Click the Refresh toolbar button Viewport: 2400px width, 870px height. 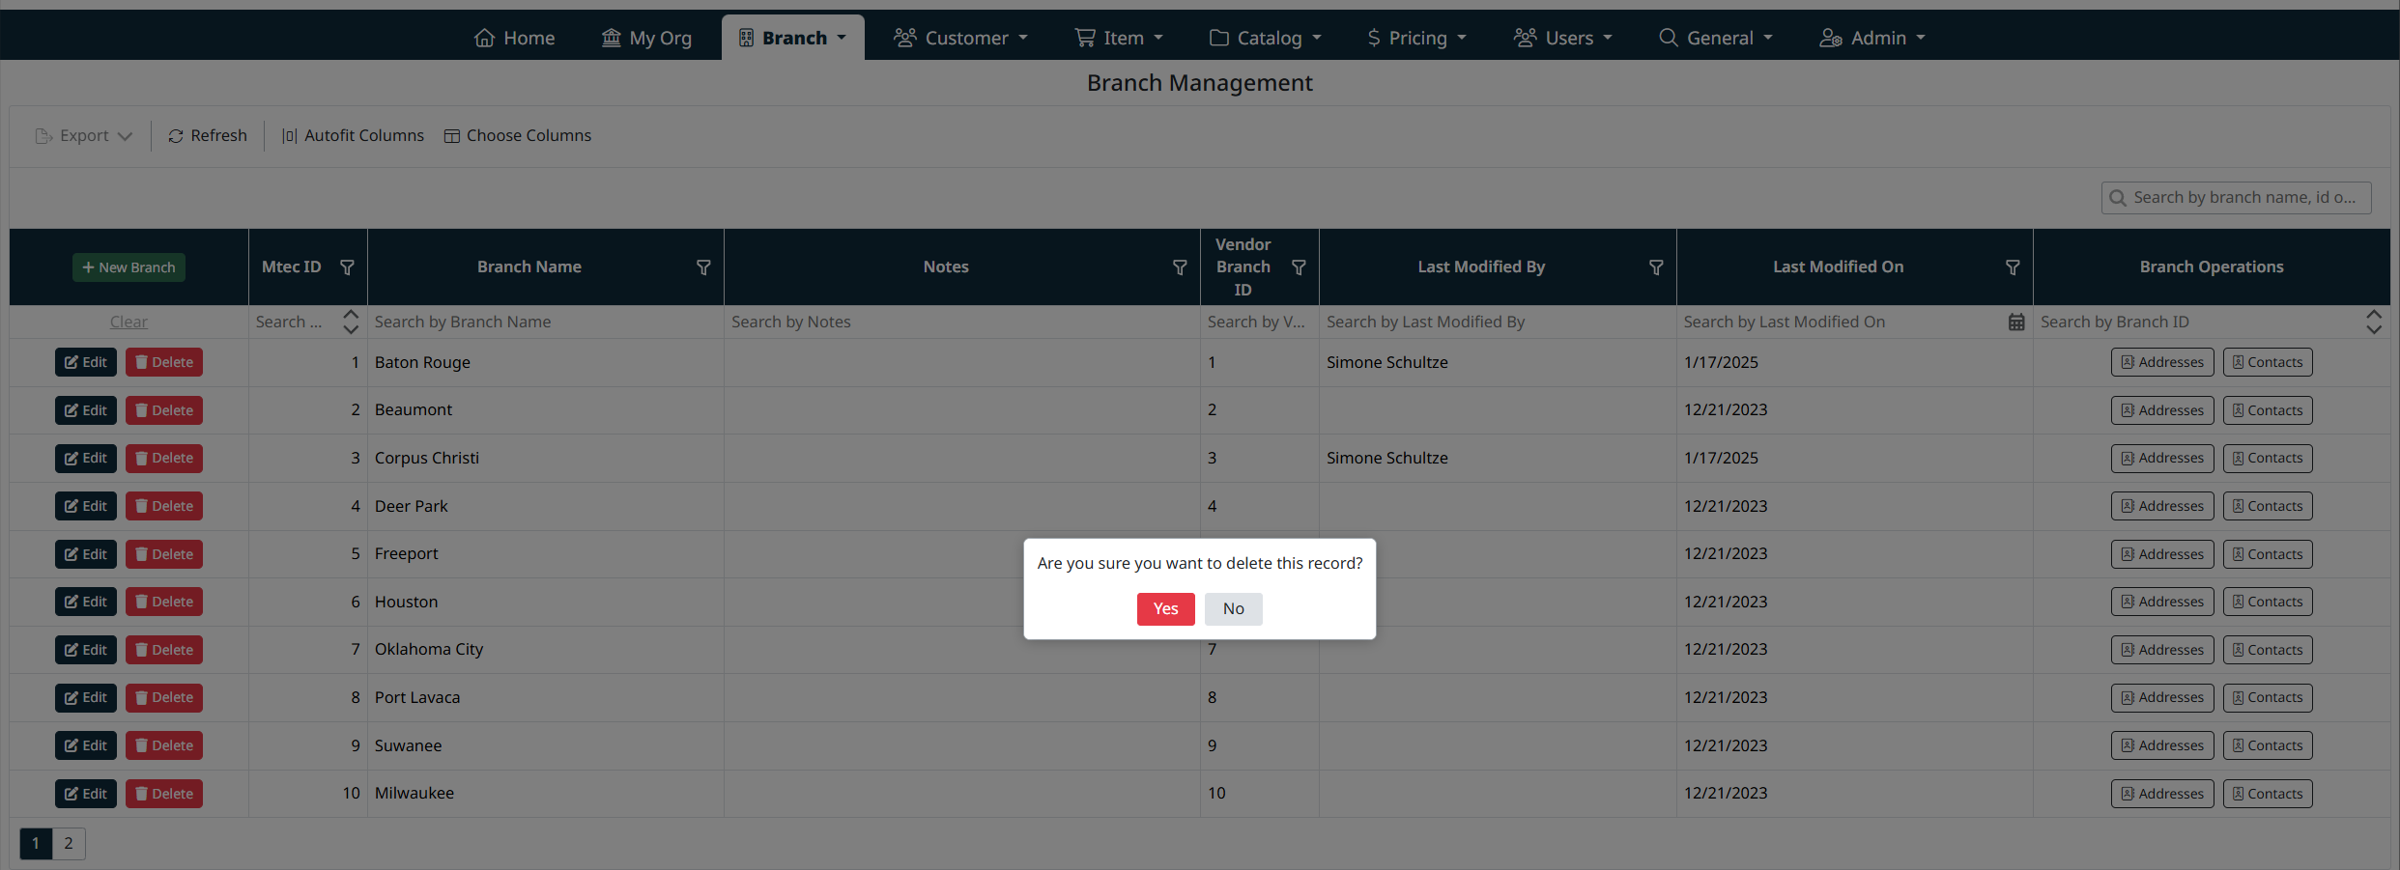pyautogui.click(x=208, y=136)
